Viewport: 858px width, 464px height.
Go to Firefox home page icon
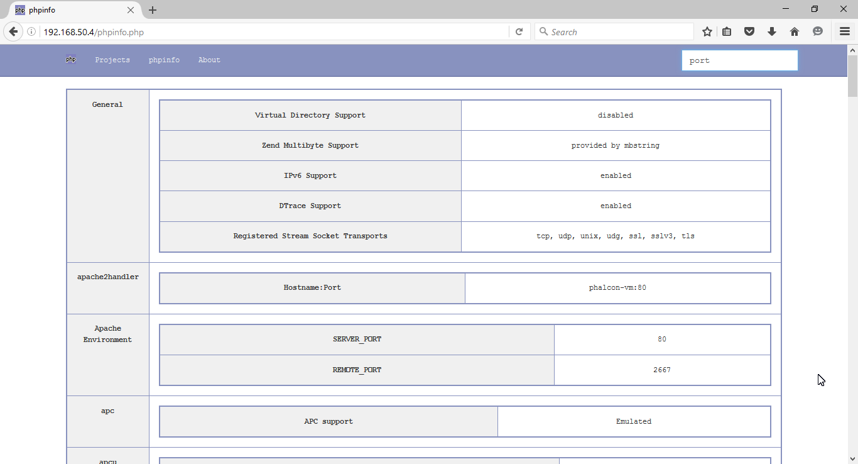point(795,31)
